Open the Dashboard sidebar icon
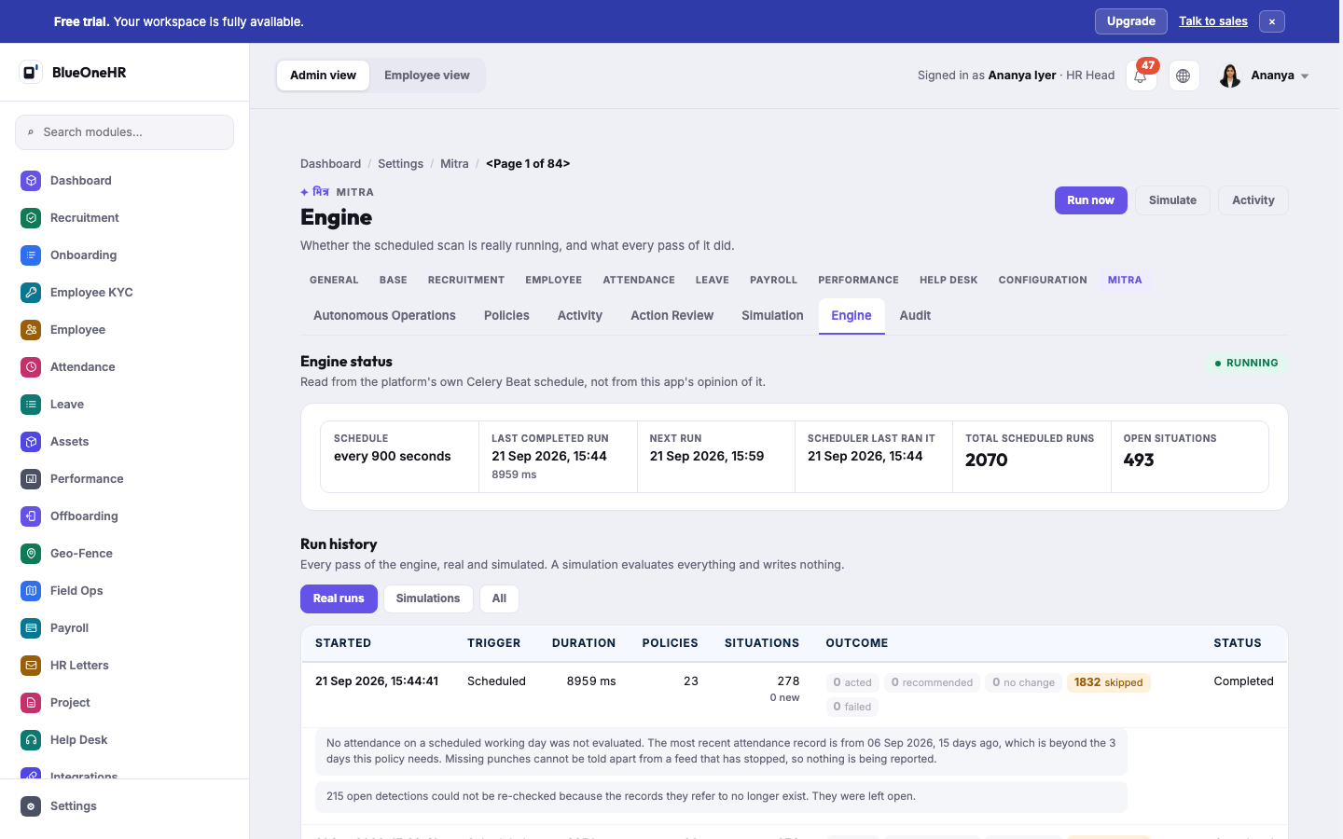1343x839 pixels. click(31, 180)
